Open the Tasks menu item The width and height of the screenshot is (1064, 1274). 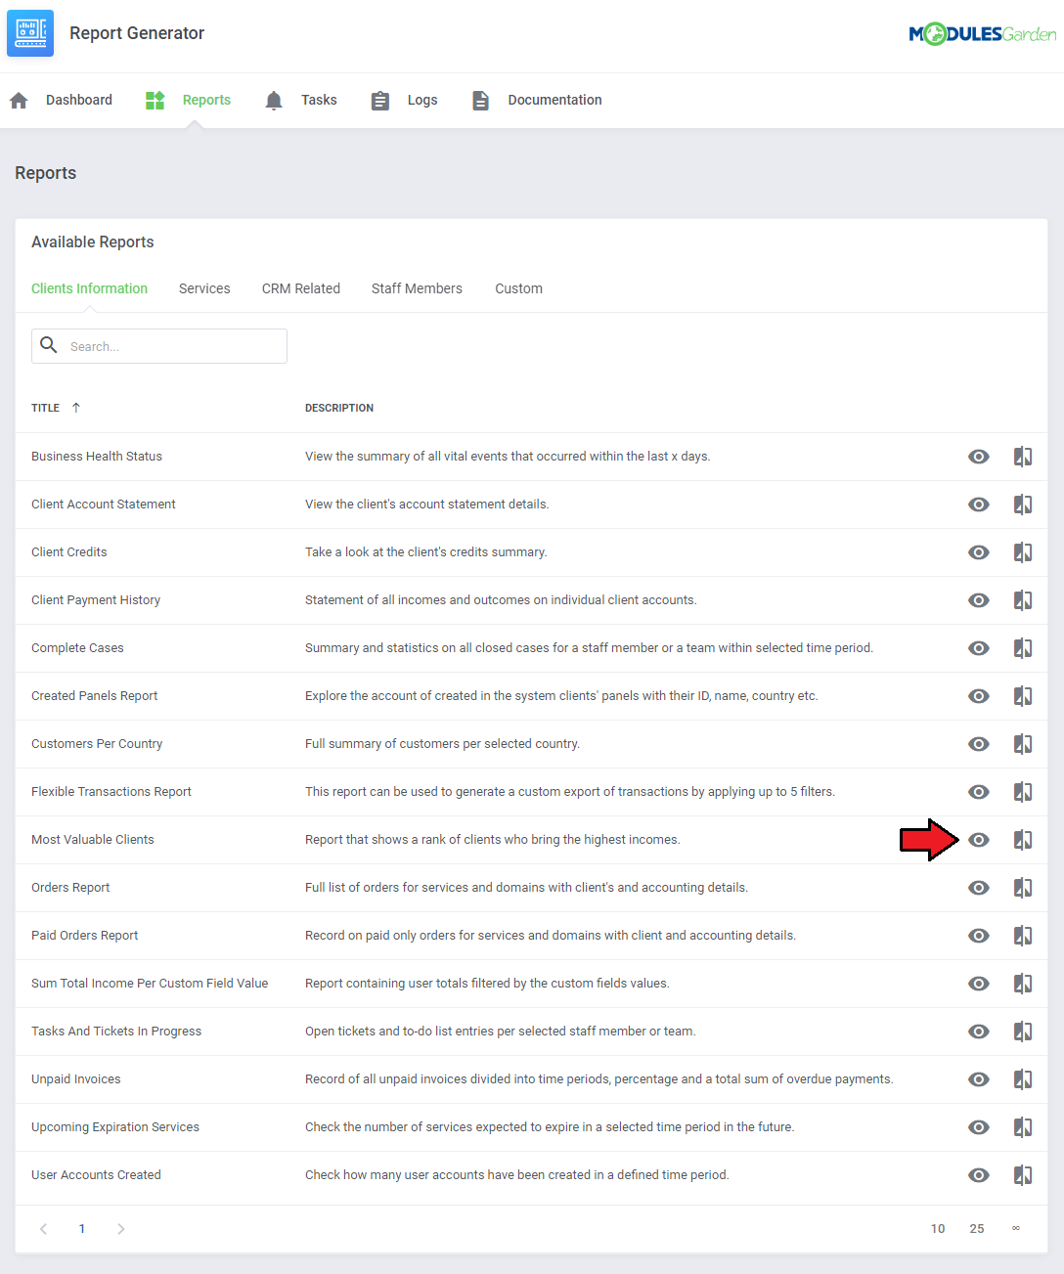[300, 100]
